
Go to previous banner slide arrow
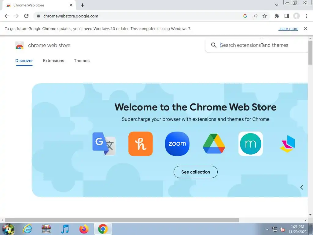[302, 187]
